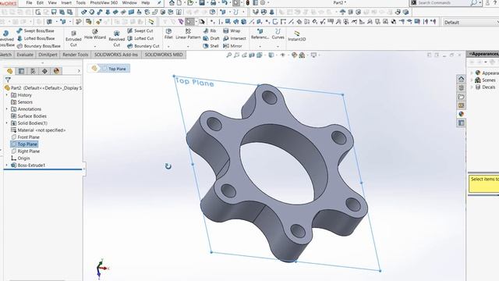Select the Shell tool

[211, 46]
